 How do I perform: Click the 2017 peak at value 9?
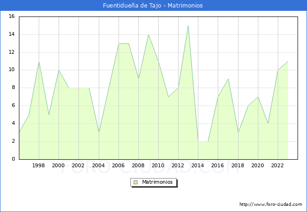click(x=228, y=79)
